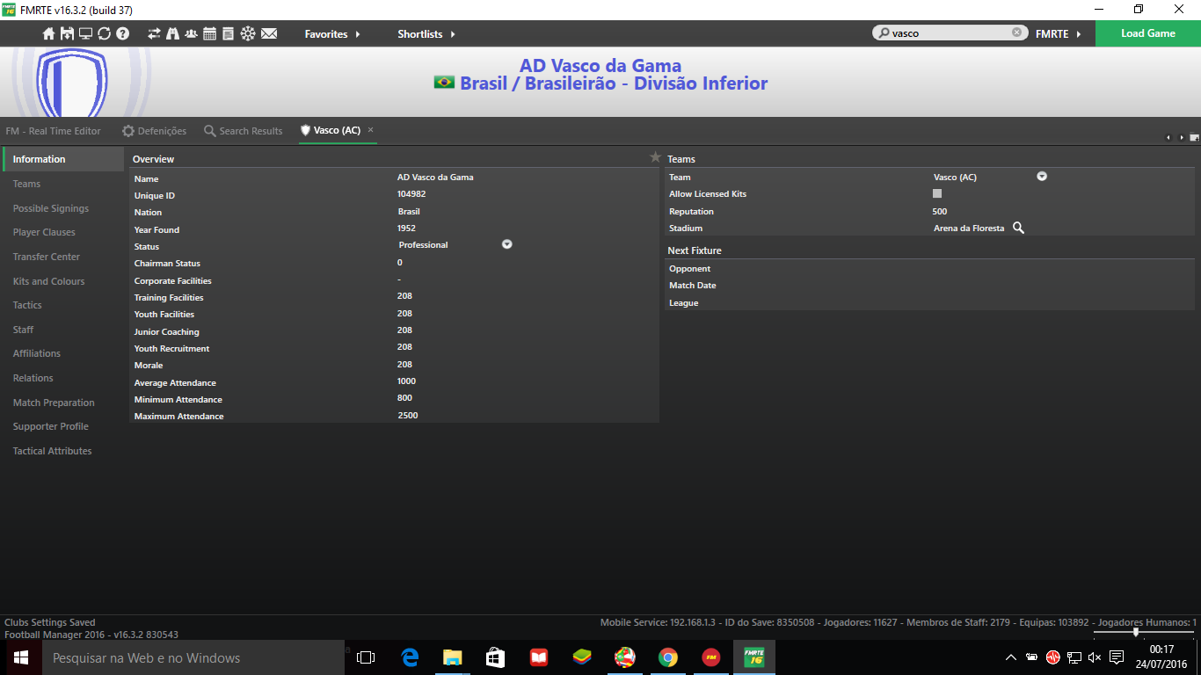Click the search field containing vasco
This screenshot has width=1201, height=675.
(x=950, y=33)
